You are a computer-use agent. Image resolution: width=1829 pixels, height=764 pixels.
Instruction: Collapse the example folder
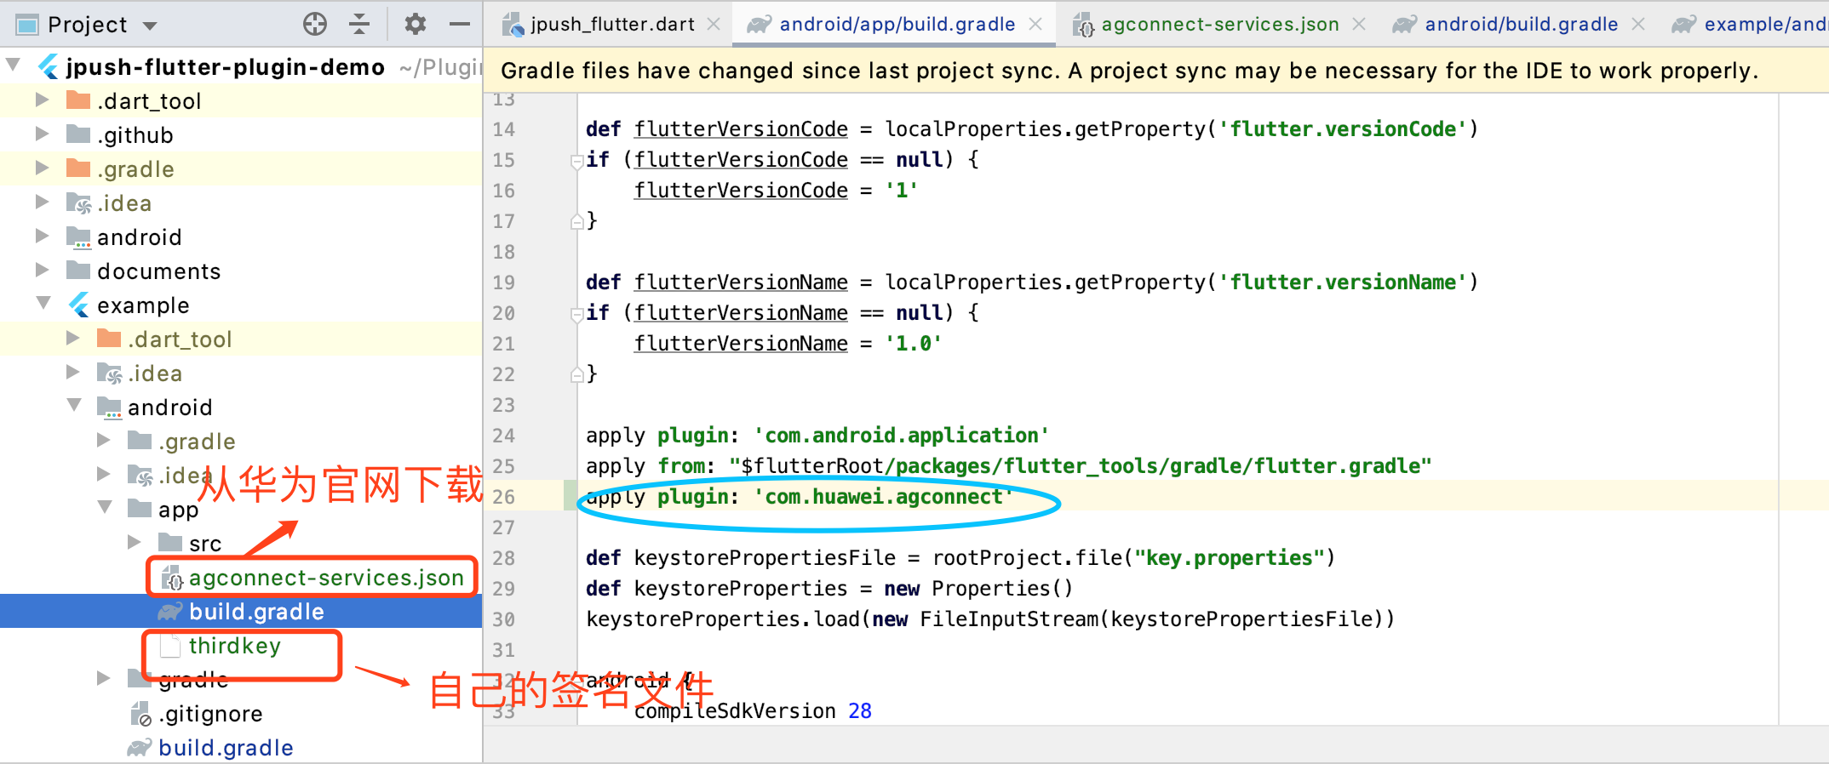pyautogui.click(x=43, y=304)
